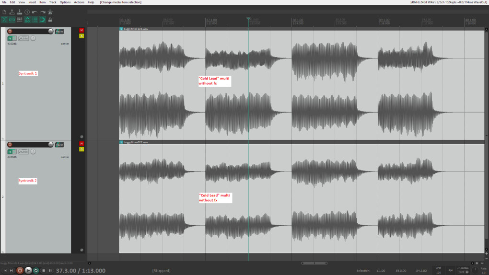Toggle move envelope points with items icon

pyautogui.click(x=27, y=20)
